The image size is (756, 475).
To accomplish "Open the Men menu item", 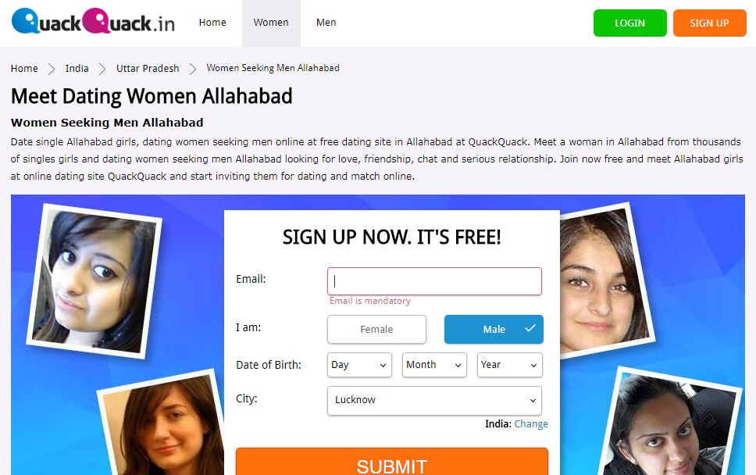I will (x=326, y=23).
